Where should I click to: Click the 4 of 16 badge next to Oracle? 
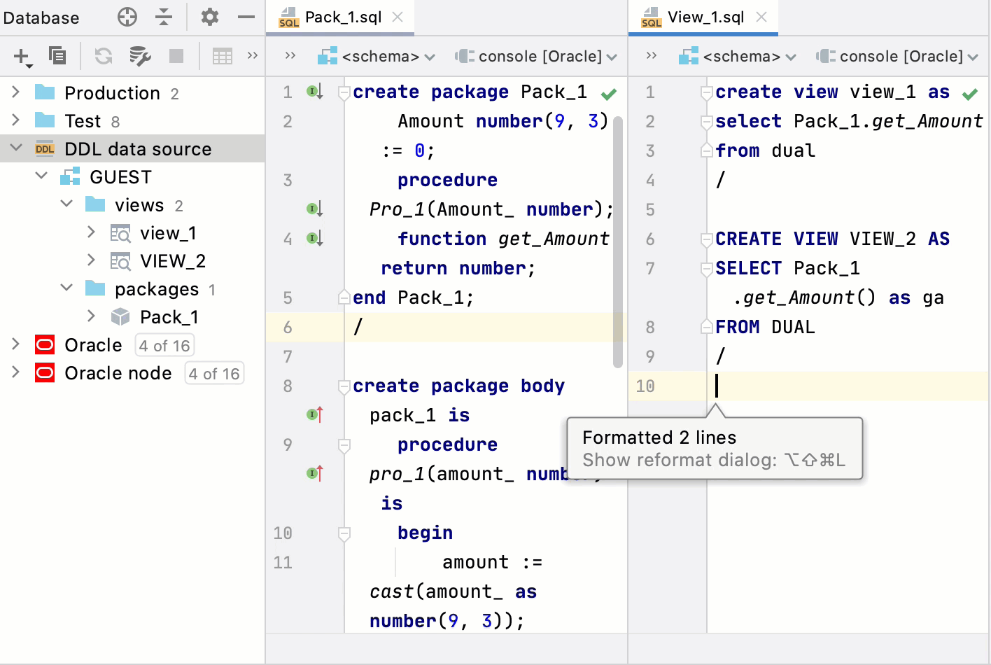[x=164, y=344]
